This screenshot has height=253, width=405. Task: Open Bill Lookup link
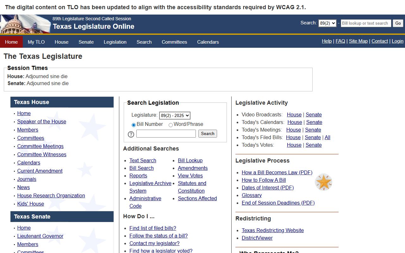[190, 160]
